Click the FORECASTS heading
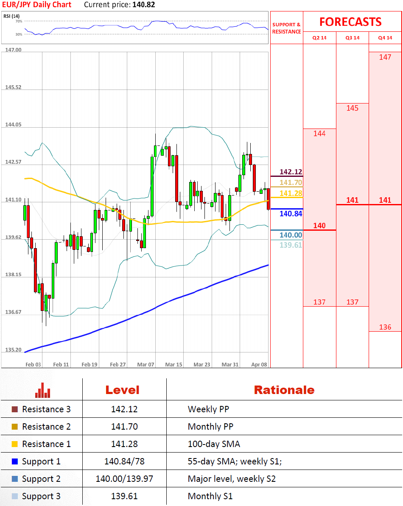This screenshot has height=506, width=403. pyautogui.click(x=350, y=22)
